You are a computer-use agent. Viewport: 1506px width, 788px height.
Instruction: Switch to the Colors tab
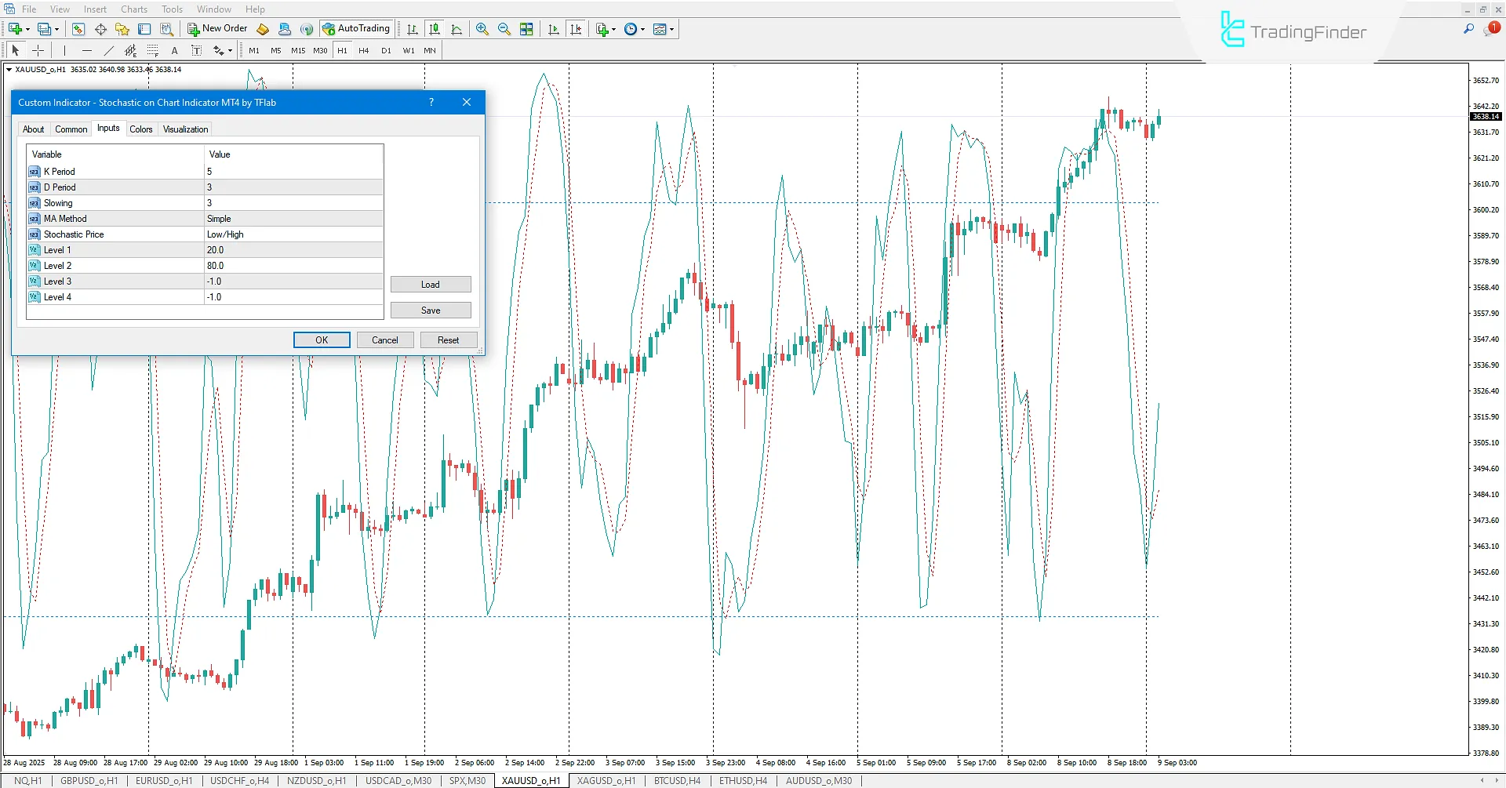coord(141,129)
